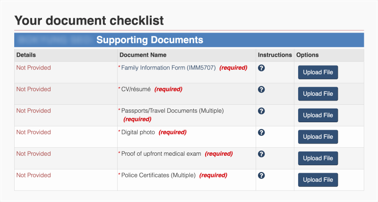This screenshot has height=202, width=378.
Task: Upload file for upfront medical exam proof
Action: 318,159
